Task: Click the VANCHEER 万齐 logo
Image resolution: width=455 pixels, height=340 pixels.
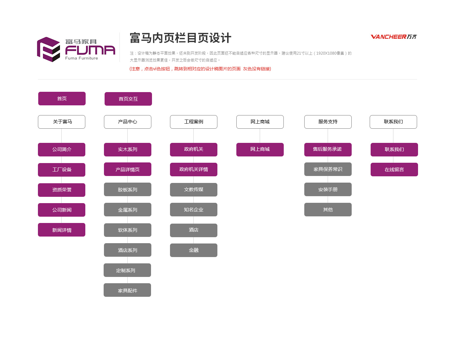Action: (x=393, y=37)
